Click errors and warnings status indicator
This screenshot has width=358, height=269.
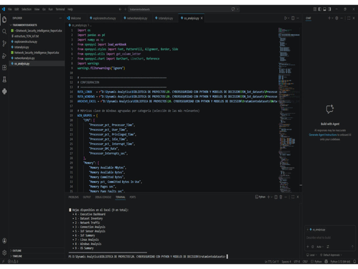click(13, 261)
